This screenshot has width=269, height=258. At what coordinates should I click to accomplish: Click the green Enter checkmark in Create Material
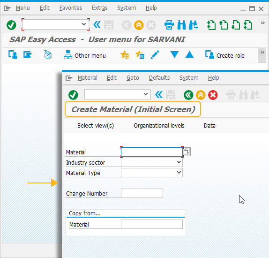(73, 95)
